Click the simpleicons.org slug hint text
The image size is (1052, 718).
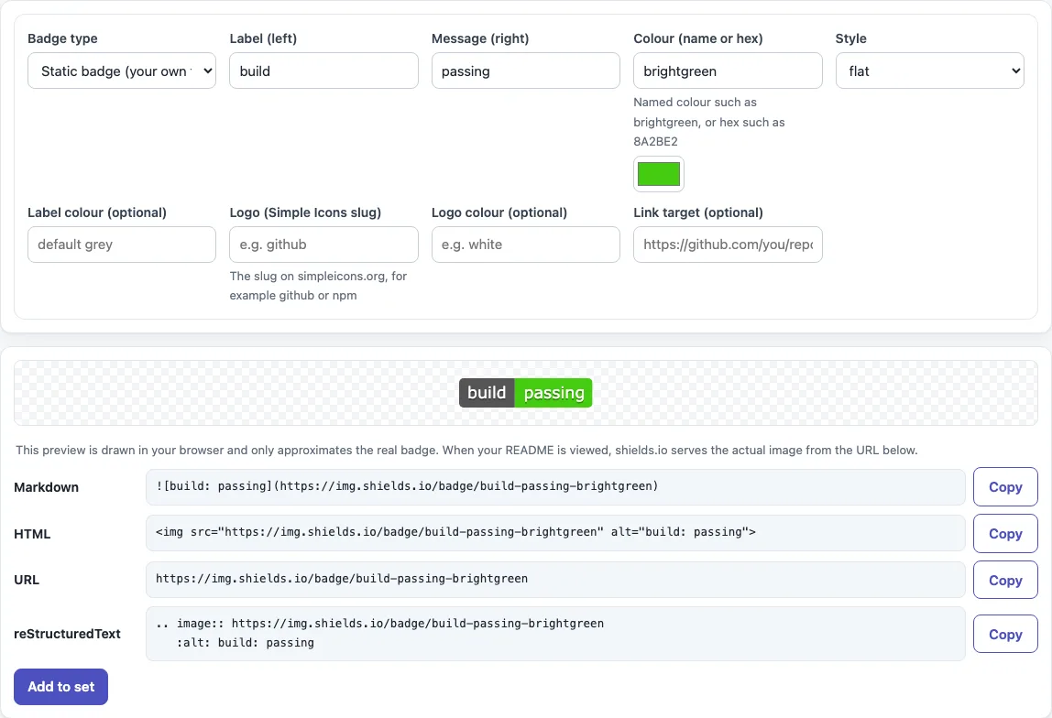click(x=318, y=286)
